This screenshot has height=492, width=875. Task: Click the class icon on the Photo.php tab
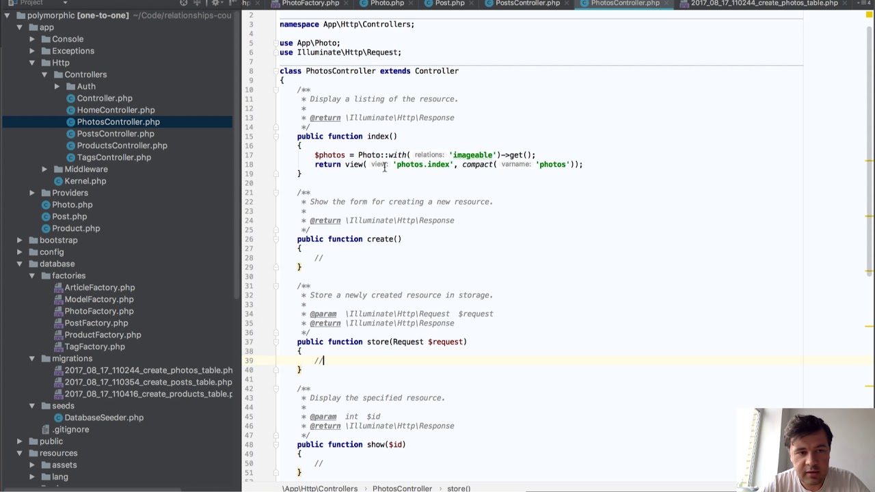[x=364, y=3]
